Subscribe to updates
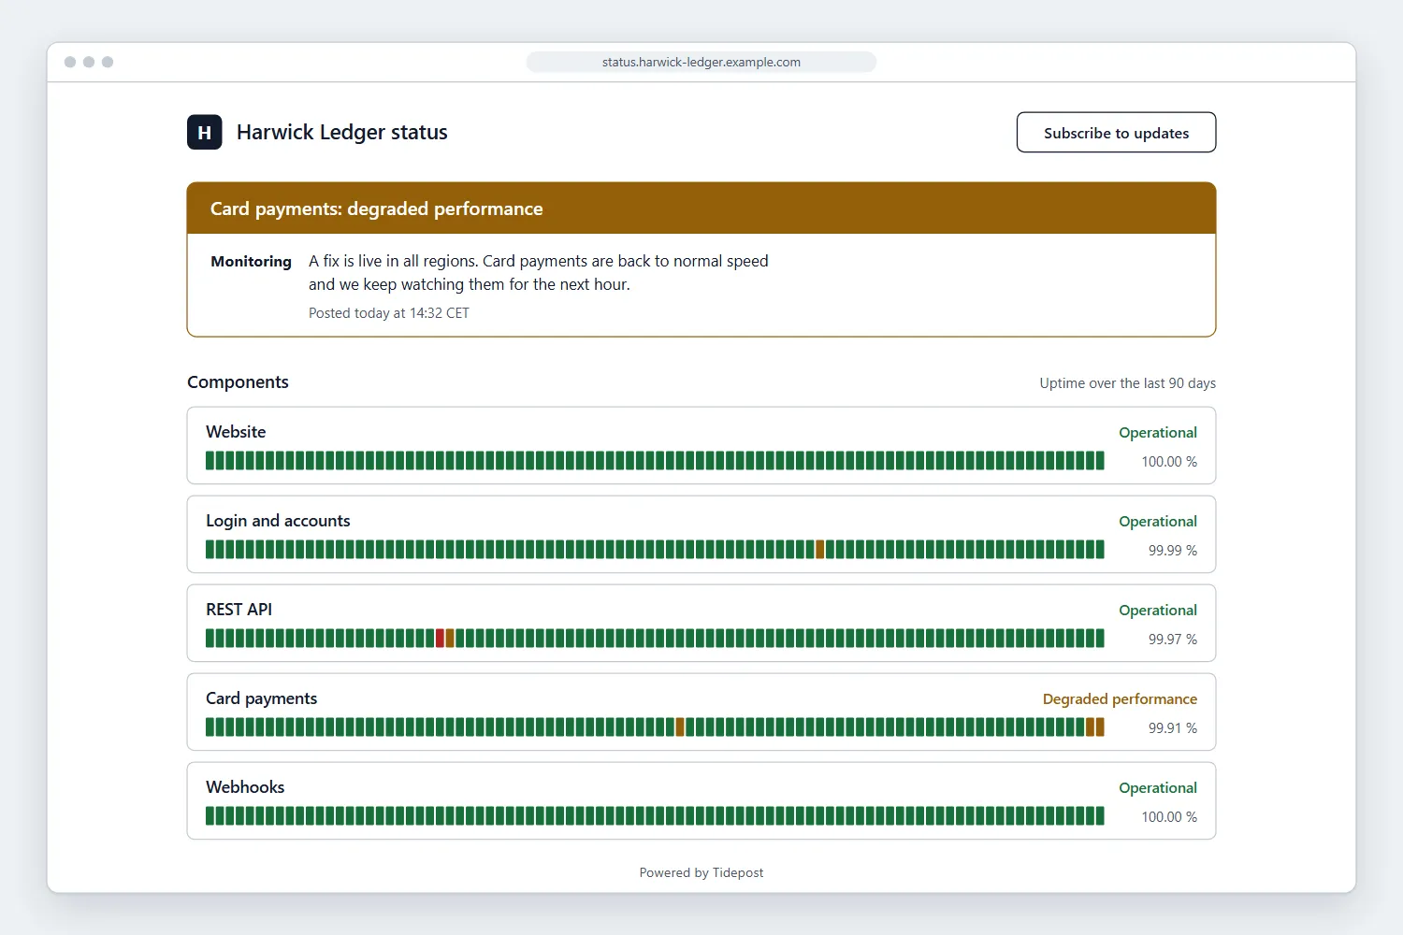The height and width of the screenshot is (935, 1403). click(x=1116, y=133)
